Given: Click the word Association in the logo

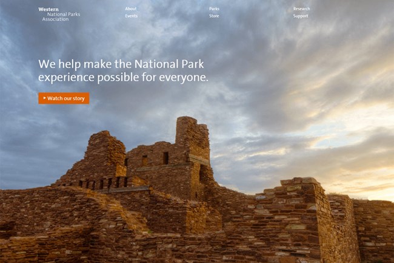Looking at the screenshot, I should point(55,19).
